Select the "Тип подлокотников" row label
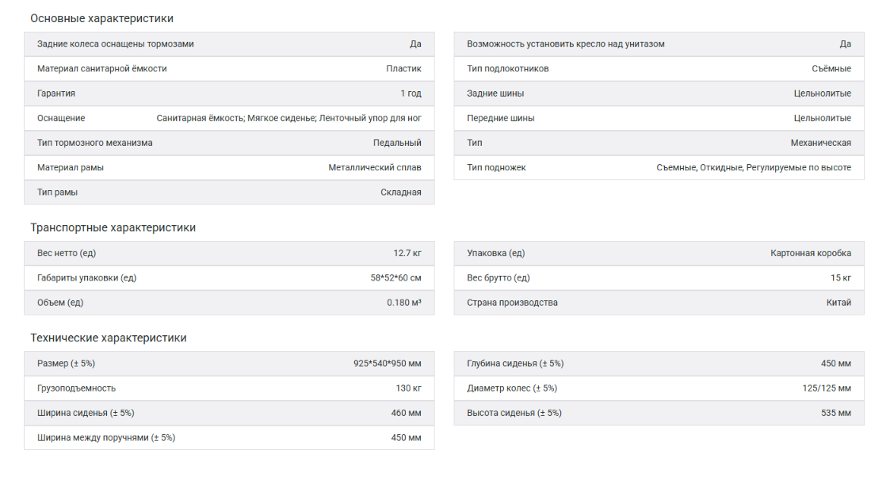890x481 pixels. tap(508, 69)
